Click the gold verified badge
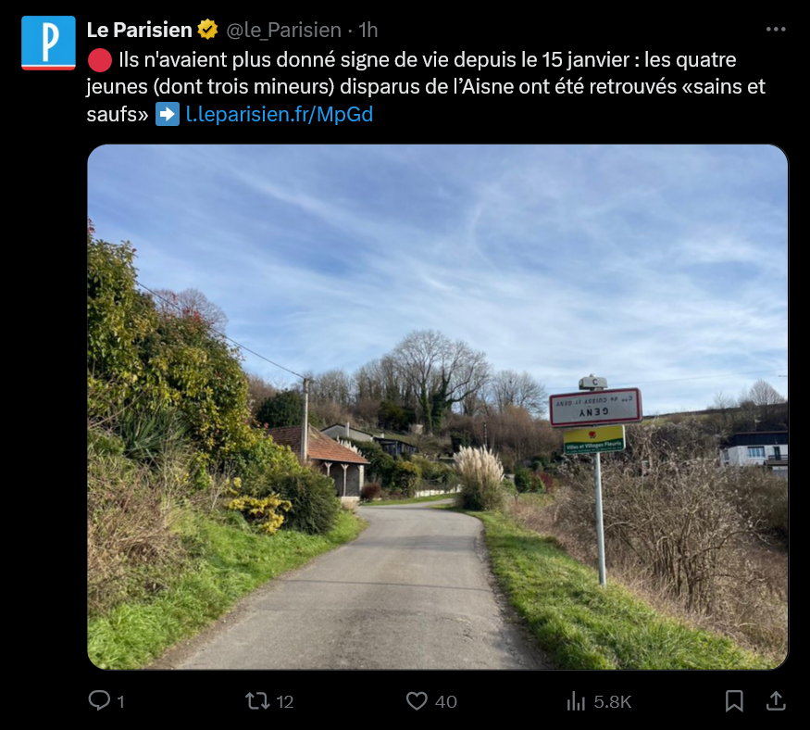The image size is (810, 730). (x=208, y=31)
